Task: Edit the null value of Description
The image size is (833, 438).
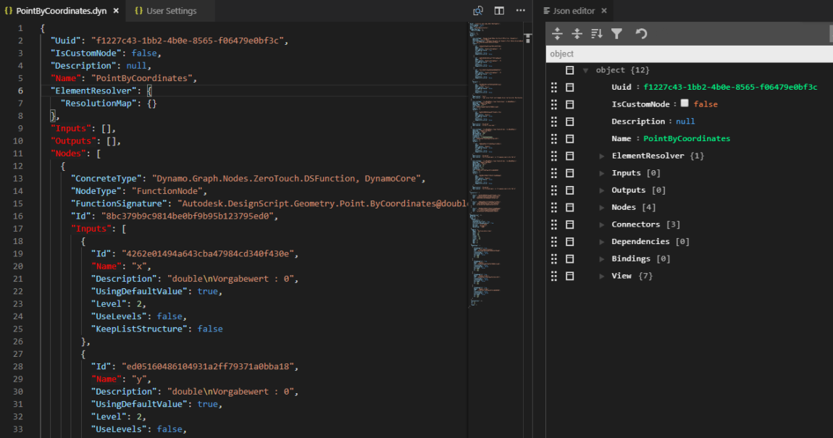Action: 685,122
